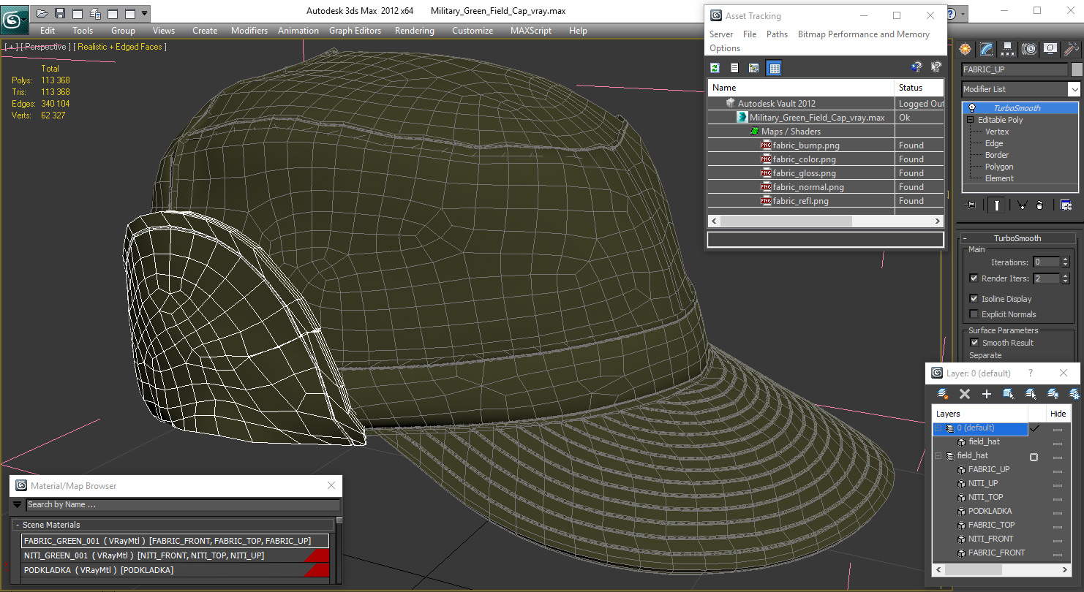Click Name column header in Asset Tracking
Screen dimensions: 1084x592
click(801, 88)
